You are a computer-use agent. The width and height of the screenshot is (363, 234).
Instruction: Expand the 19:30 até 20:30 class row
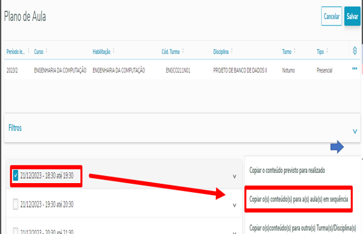point(234,205)
